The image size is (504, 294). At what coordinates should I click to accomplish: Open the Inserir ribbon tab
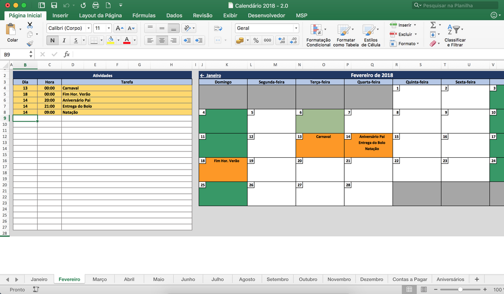(x=60, y=15)
